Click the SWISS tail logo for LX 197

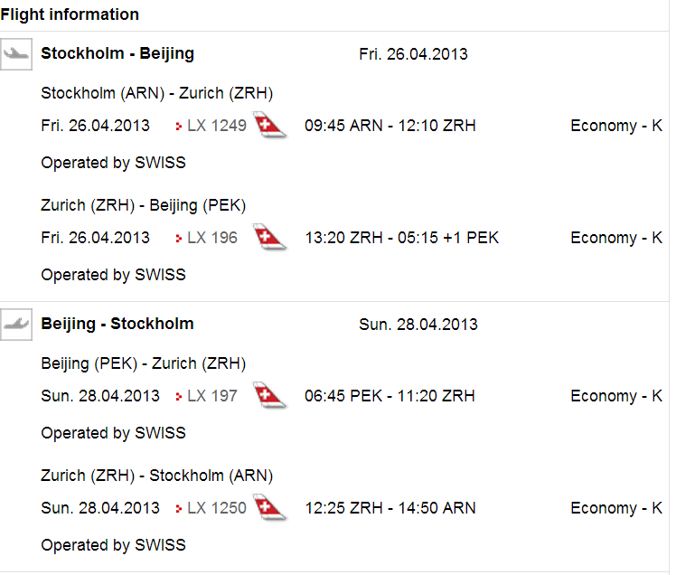tap(270, 396)
